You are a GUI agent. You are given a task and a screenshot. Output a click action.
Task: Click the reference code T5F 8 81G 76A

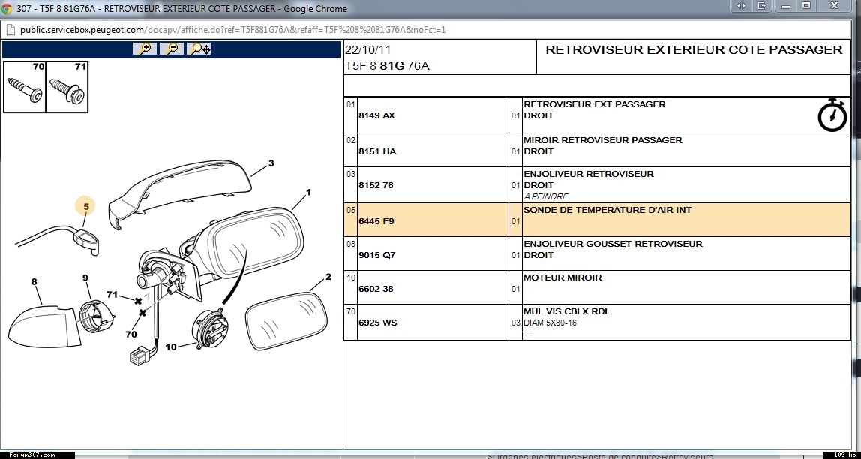387,67
